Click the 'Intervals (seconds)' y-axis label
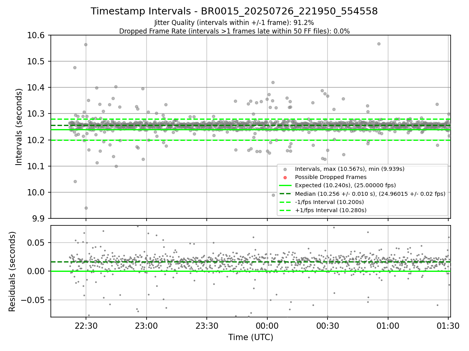Screen dimensions: 469x351 19,127
